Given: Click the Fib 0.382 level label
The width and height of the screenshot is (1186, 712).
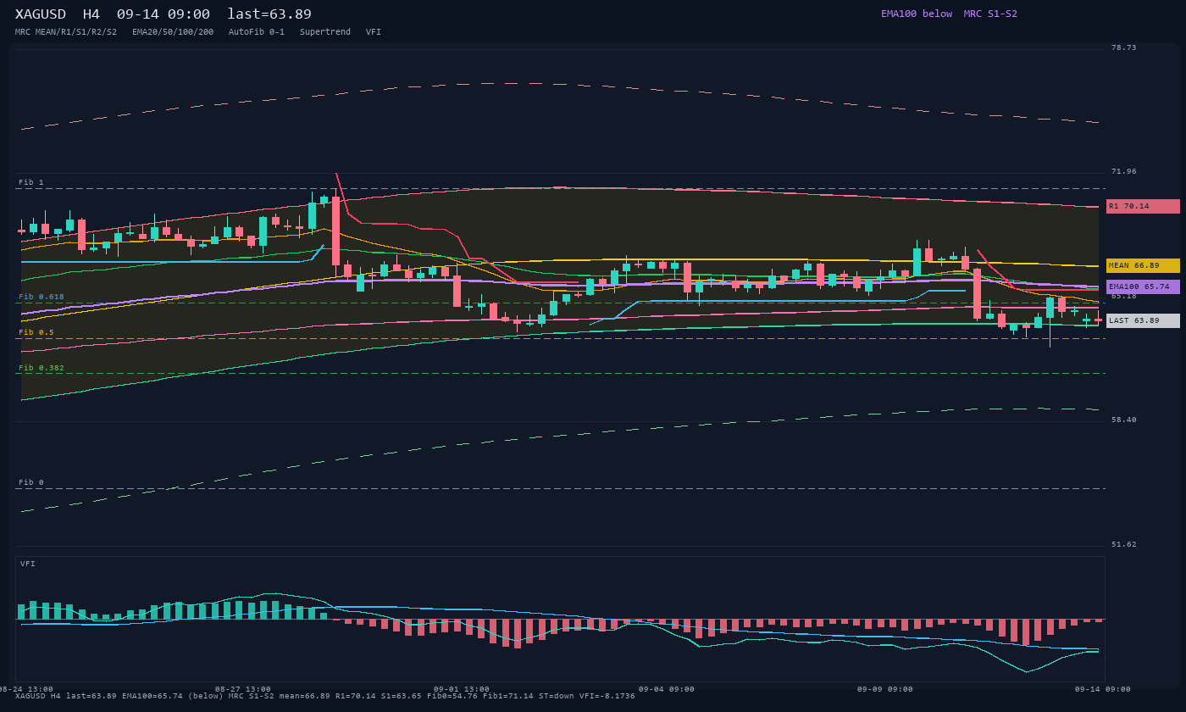Looking at the screenshot, I should (42, 368).
